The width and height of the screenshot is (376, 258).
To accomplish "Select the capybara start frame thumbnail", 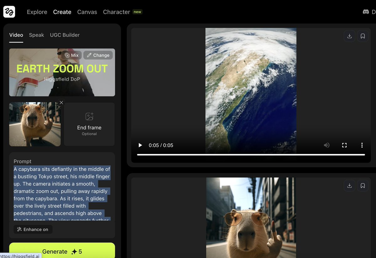I will point(35,124).
